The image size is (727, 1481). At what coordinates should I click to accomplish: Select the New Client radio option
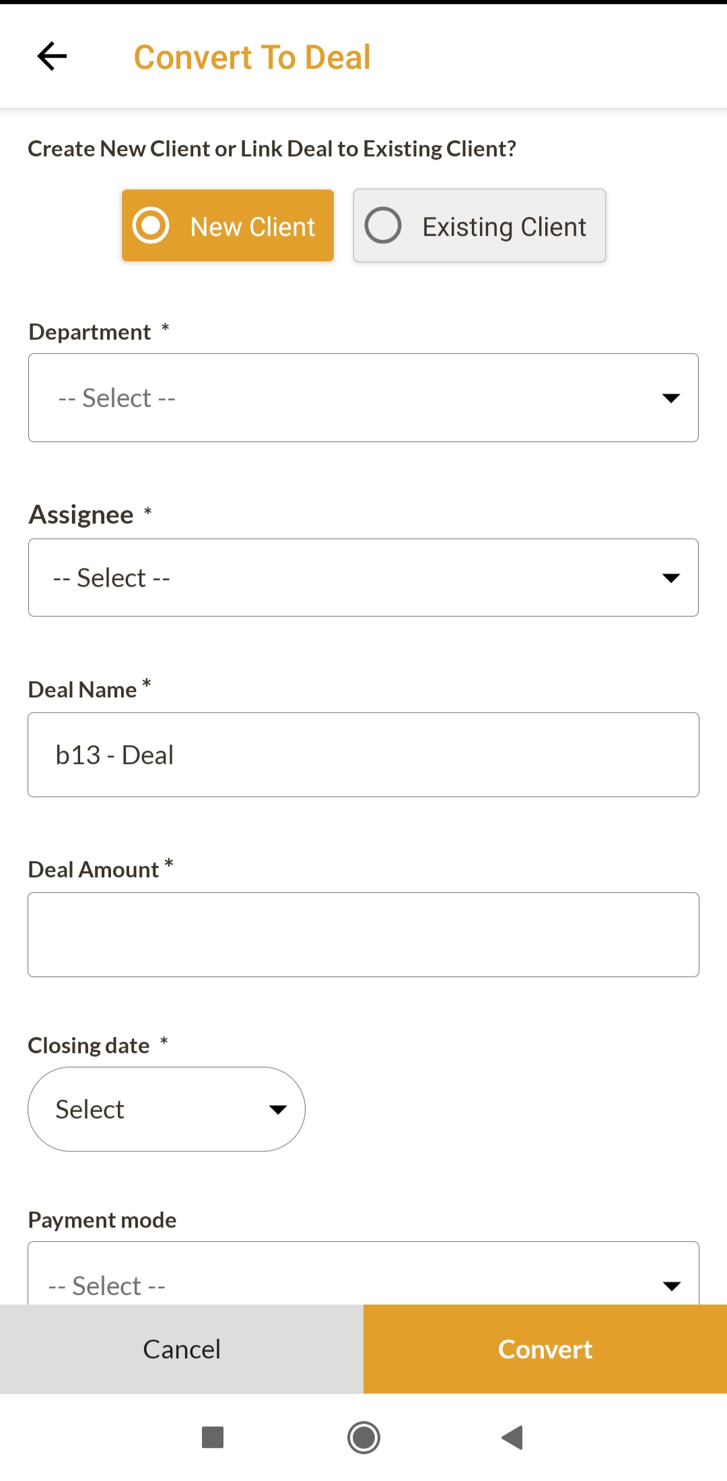point(228,226)
